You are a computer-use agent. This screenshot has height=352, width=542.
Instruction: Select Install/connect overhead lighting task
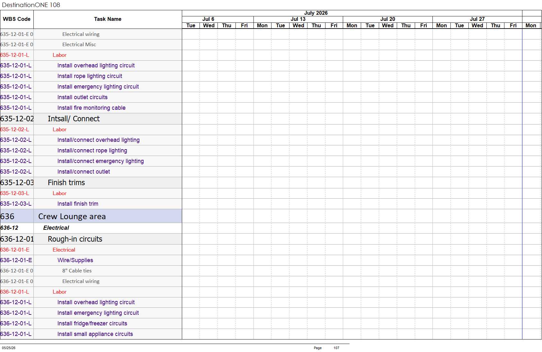point(91,140)
